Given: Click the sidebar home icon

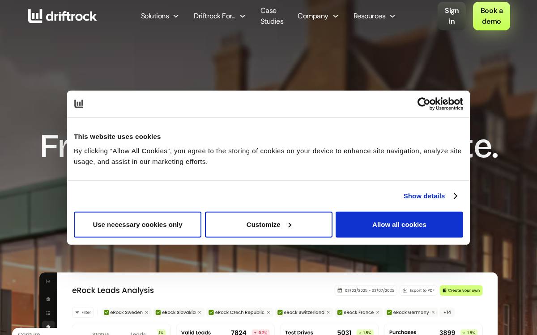Looking at the screenshot, I should click(x=48, y=299).
